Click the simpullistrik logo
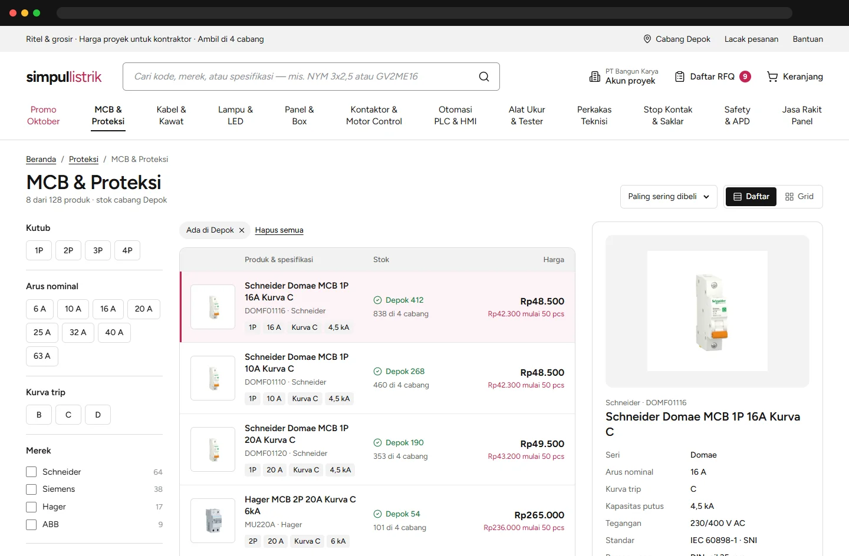The image size is (849, 556). (x=64, y=77)
